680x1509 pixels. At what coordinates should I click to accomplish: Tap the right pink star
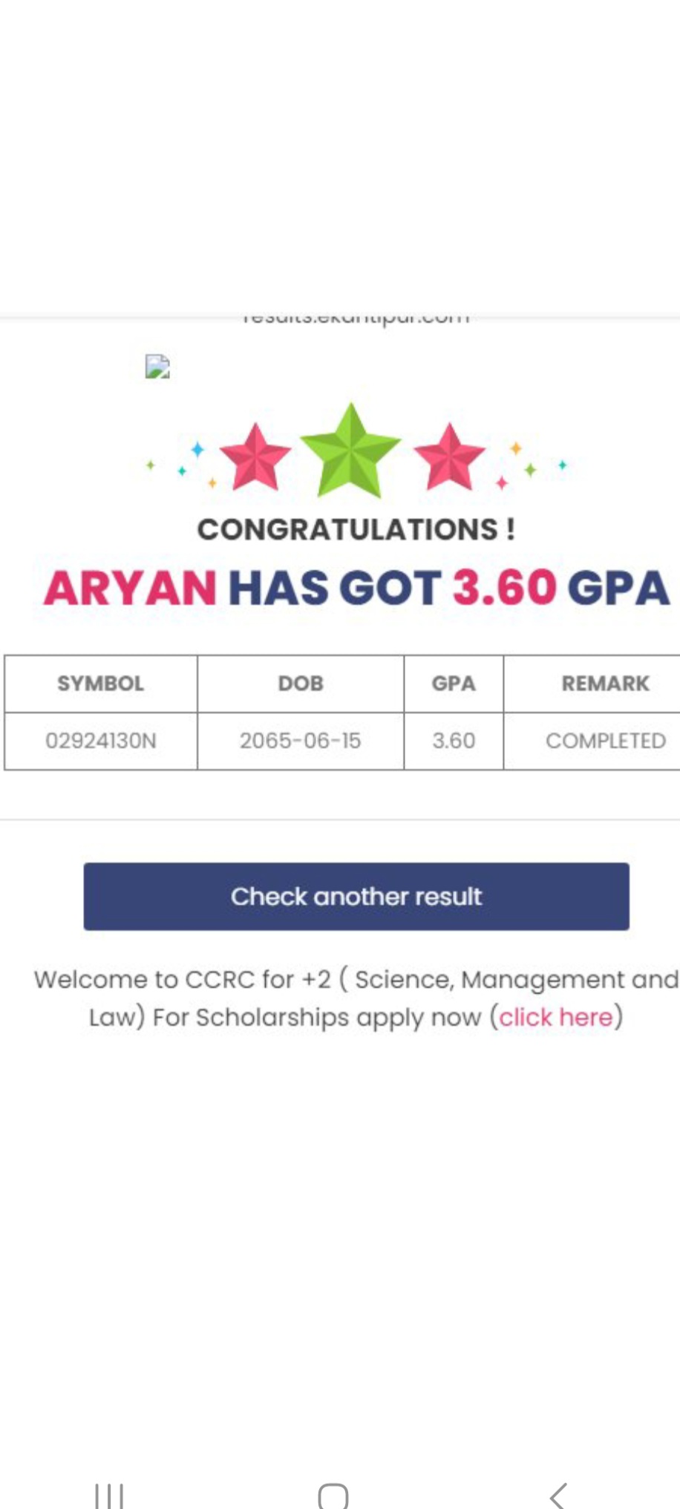448,458
